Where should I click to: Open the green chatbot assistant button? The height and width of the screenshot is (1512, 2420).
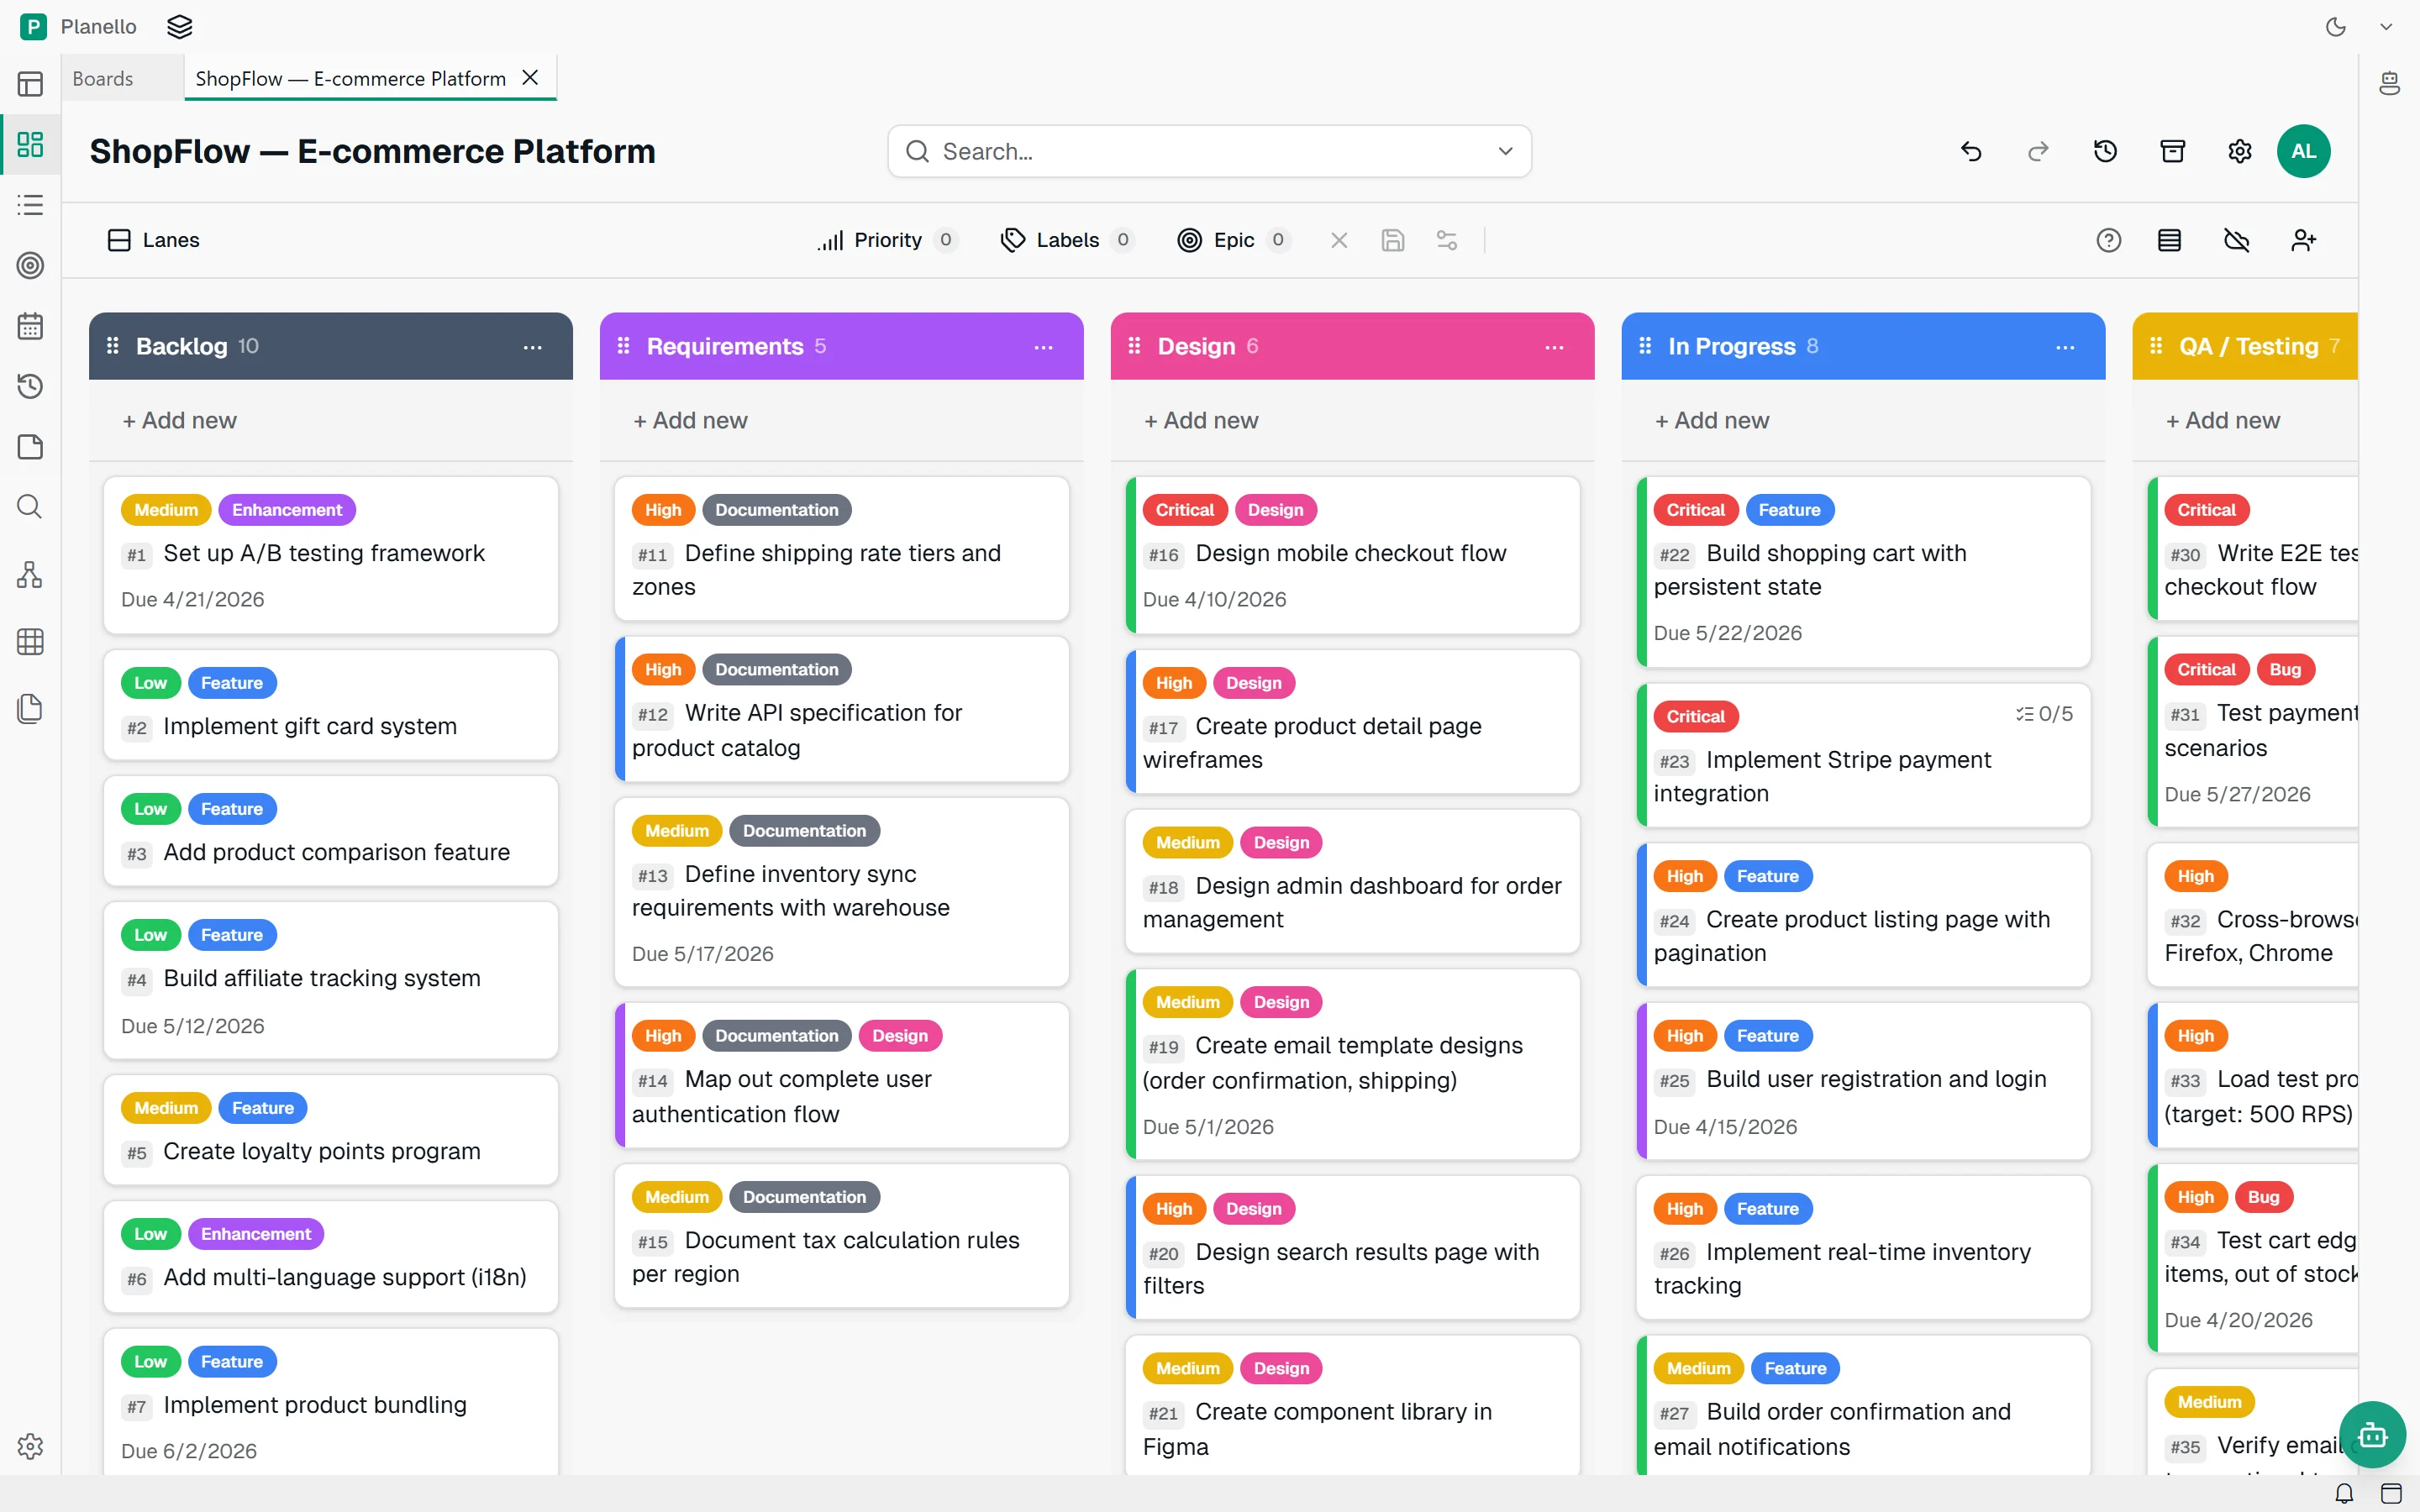click(2372, 1435)
